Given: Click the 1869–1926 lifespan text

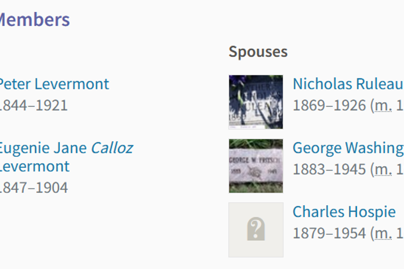Looking at the screenshot, I should tap(329, 105).
